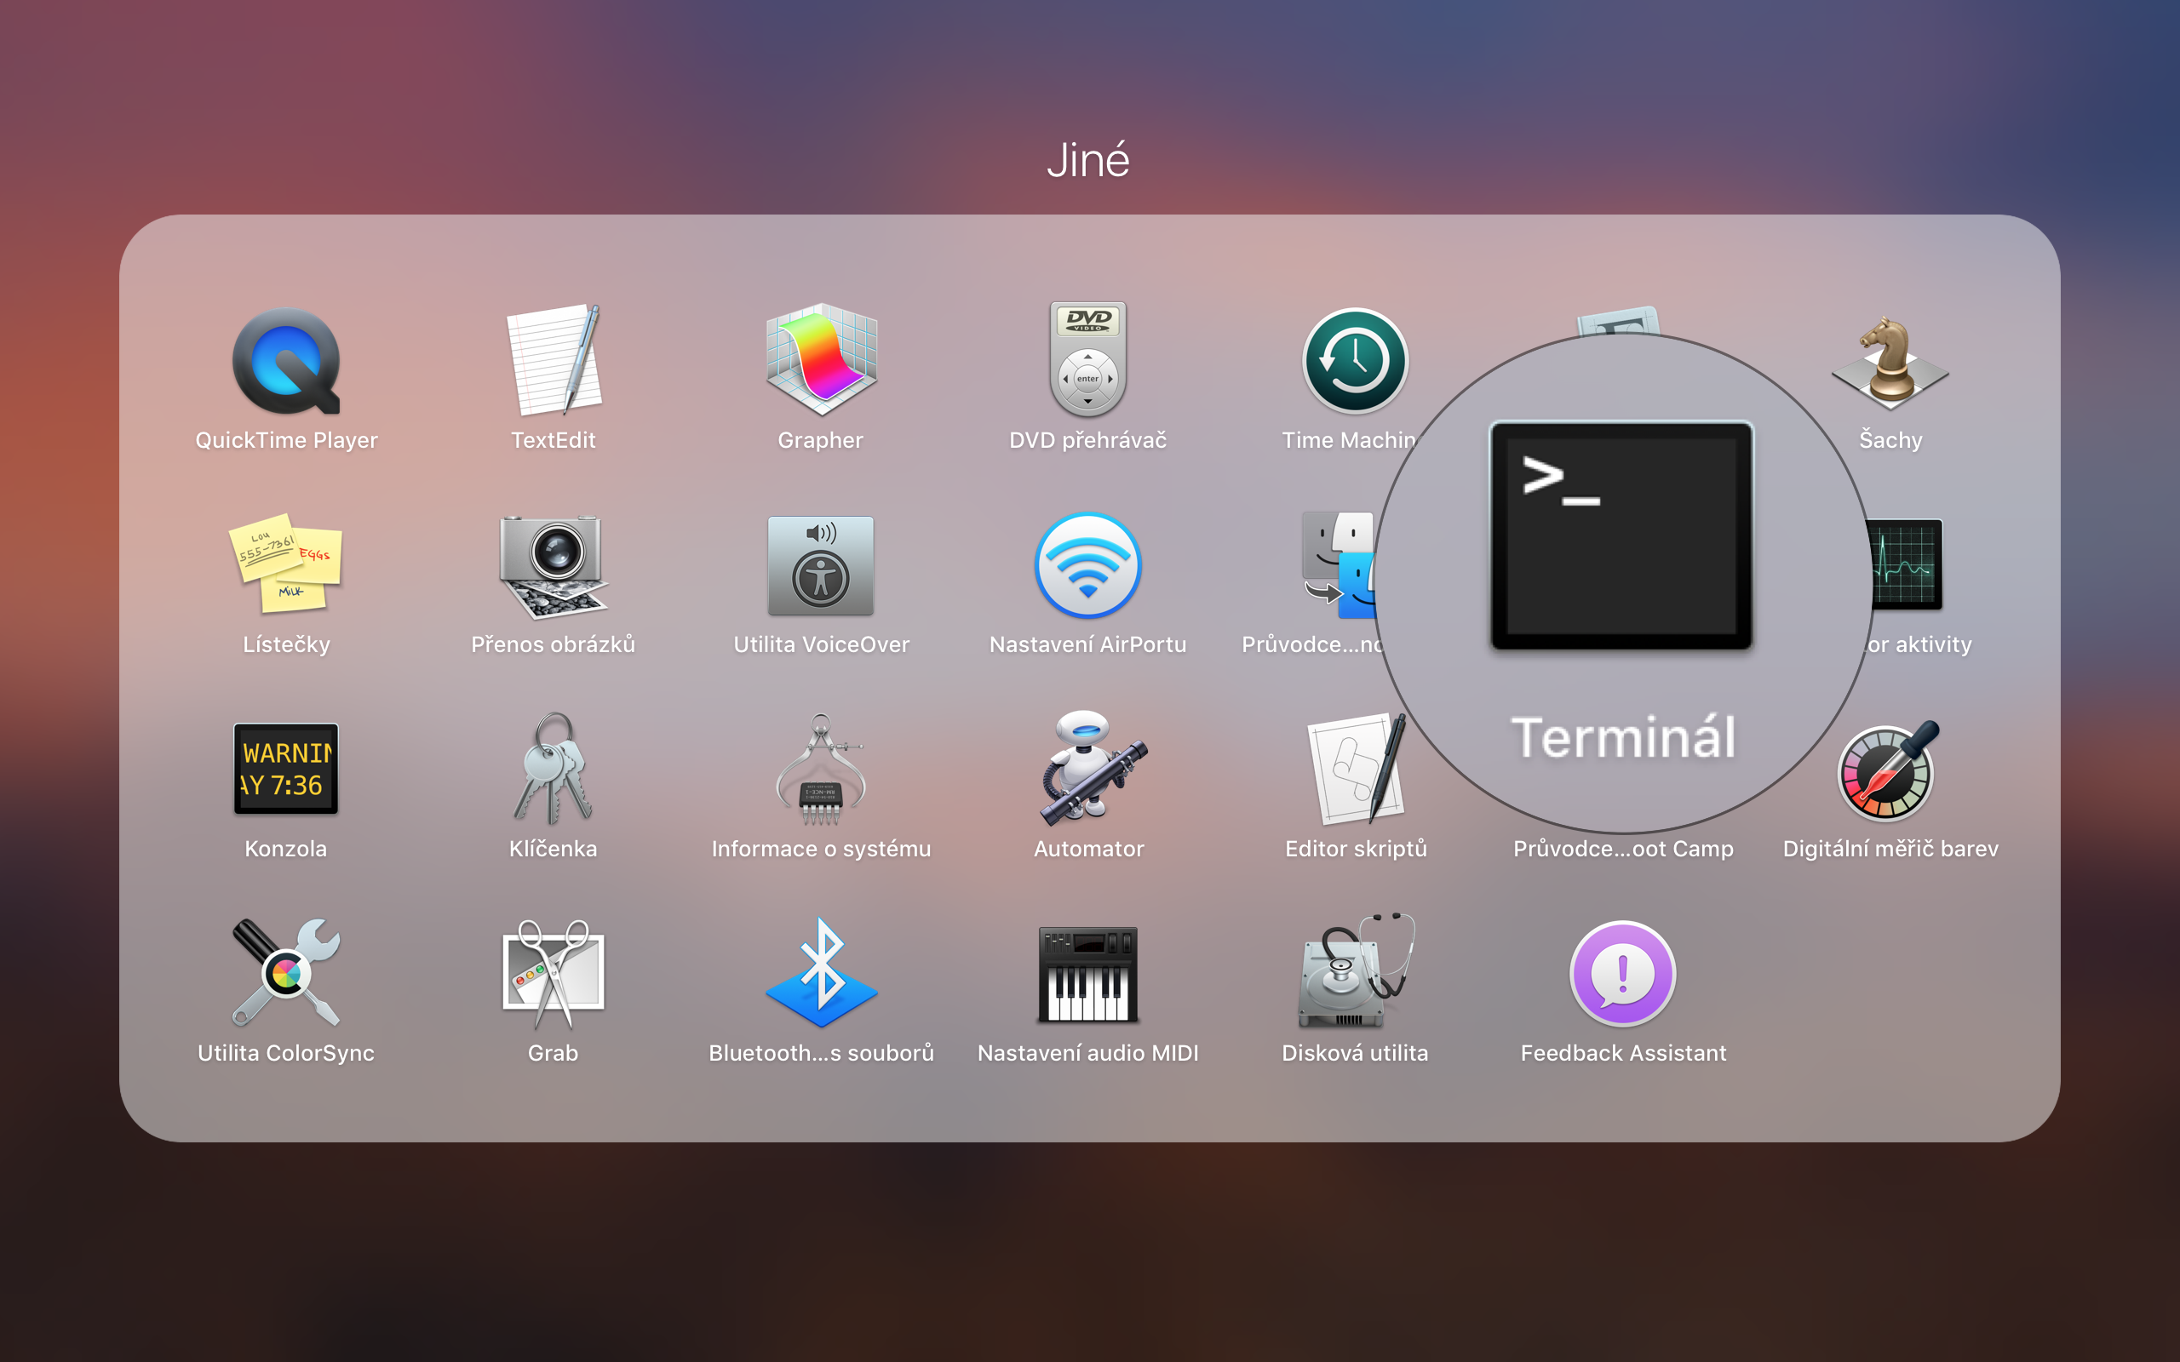This screenshot has width=2180, height=1362.
Task: Launch Přenos obrázků image capture
Action: [554, 564]
